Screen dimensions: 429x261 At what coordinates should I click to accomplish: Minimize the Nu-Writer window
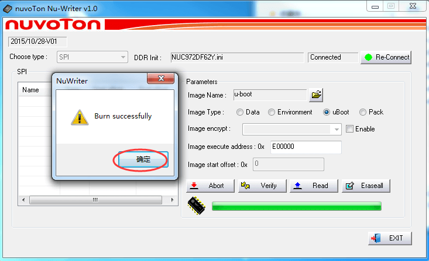(x=375, y=6)
